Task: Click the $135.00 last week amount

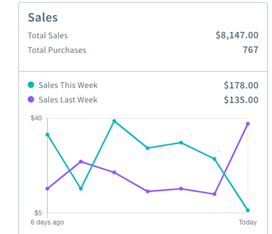Action: (241, 100)
